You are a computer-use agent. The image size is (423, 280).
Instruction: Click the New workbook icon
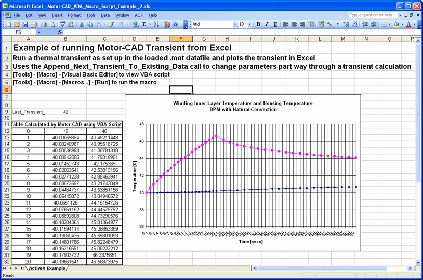9,24
